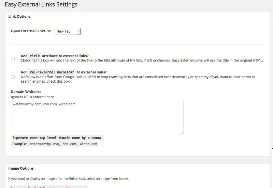Viewport: 273px width, 188px height.
Task: Click the 'Nofollow is an effort from Google' description
Action: 138,79
